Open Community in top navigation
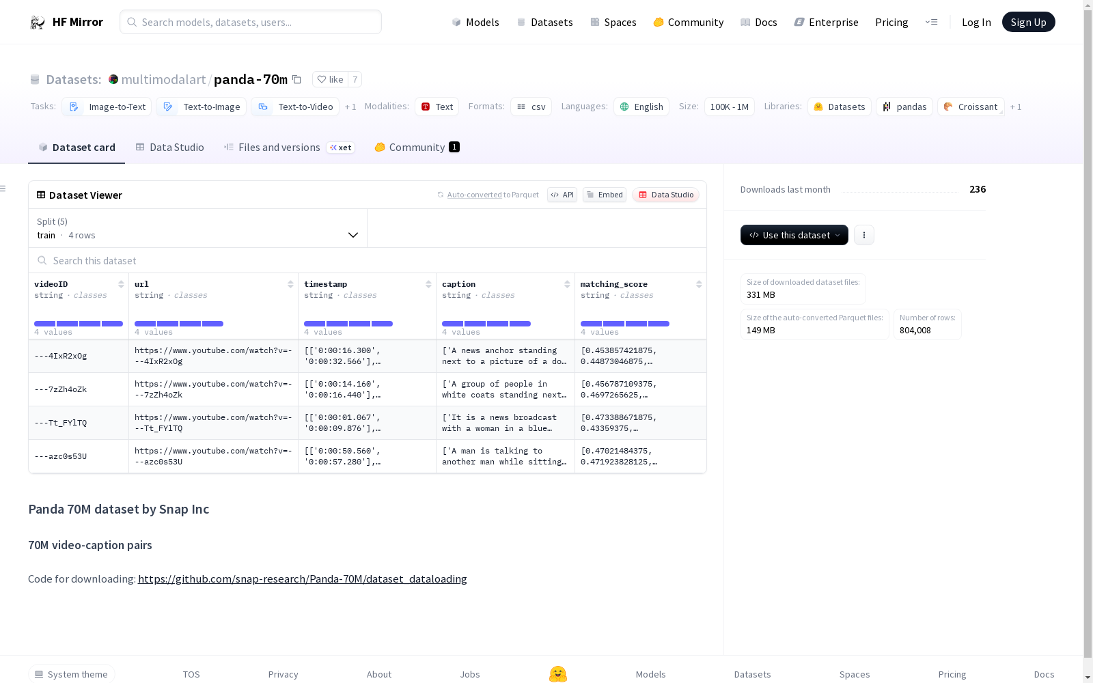Screen dimensions: 1093x683 689,23
